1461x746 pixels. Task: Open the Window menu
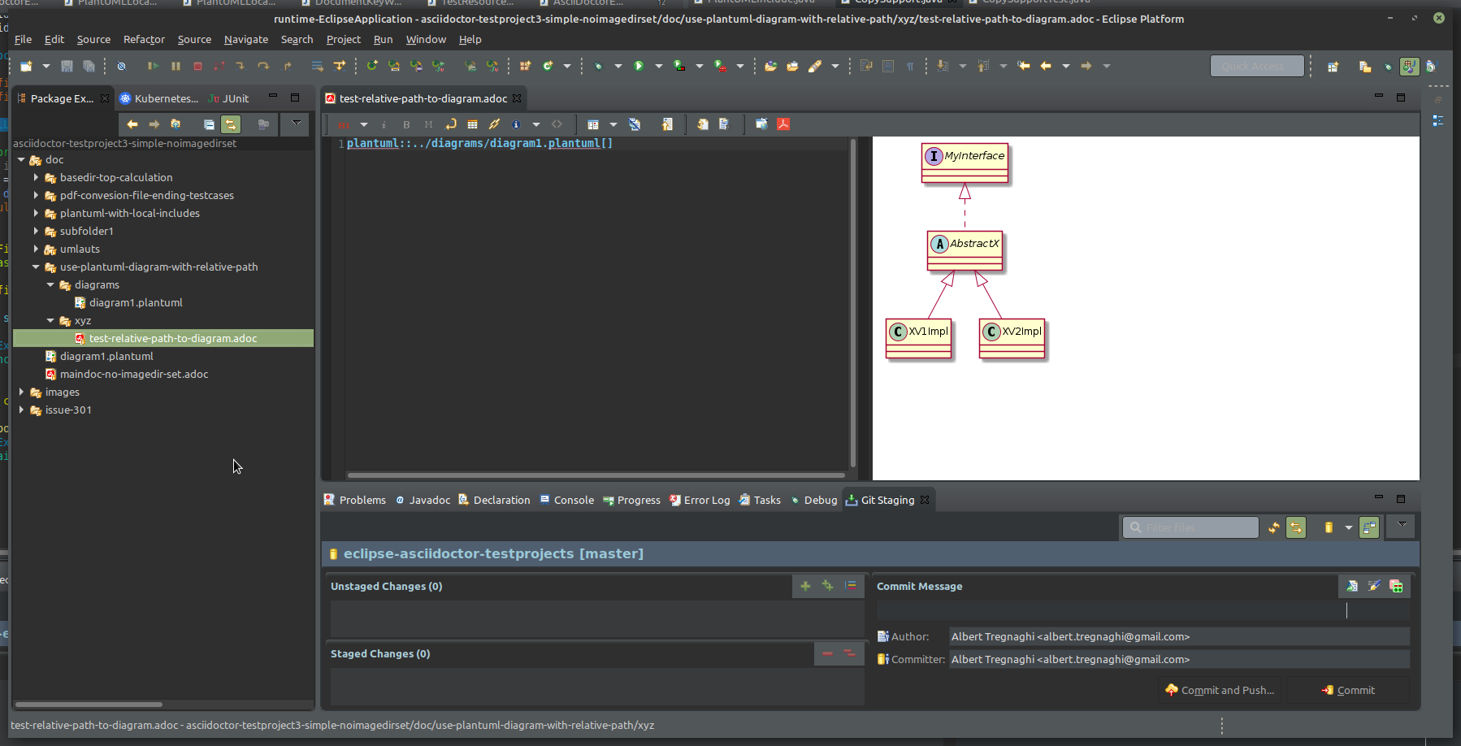click(426, 39)
